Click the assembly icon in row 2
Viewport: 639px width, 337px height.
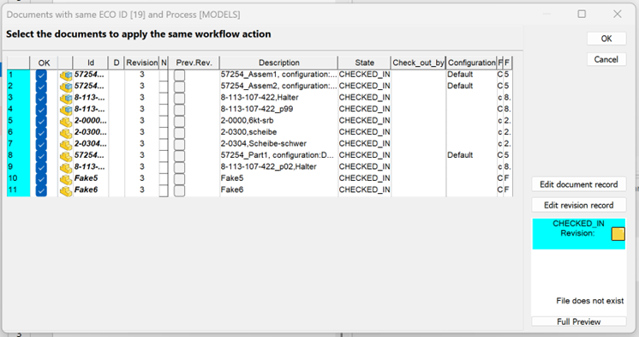coord(66,87)
